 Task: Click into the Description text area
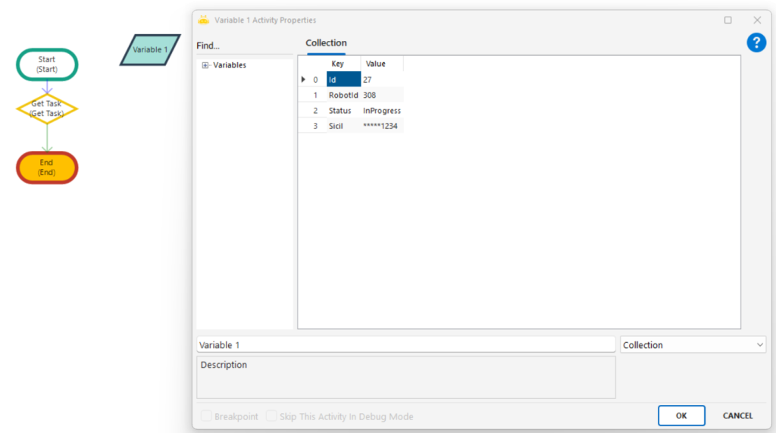405,377
